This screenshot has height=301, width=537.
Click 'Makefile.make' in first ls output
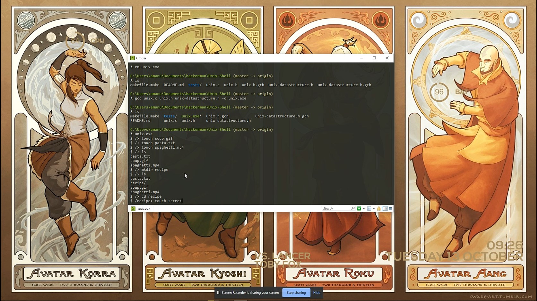pos(145,85)
